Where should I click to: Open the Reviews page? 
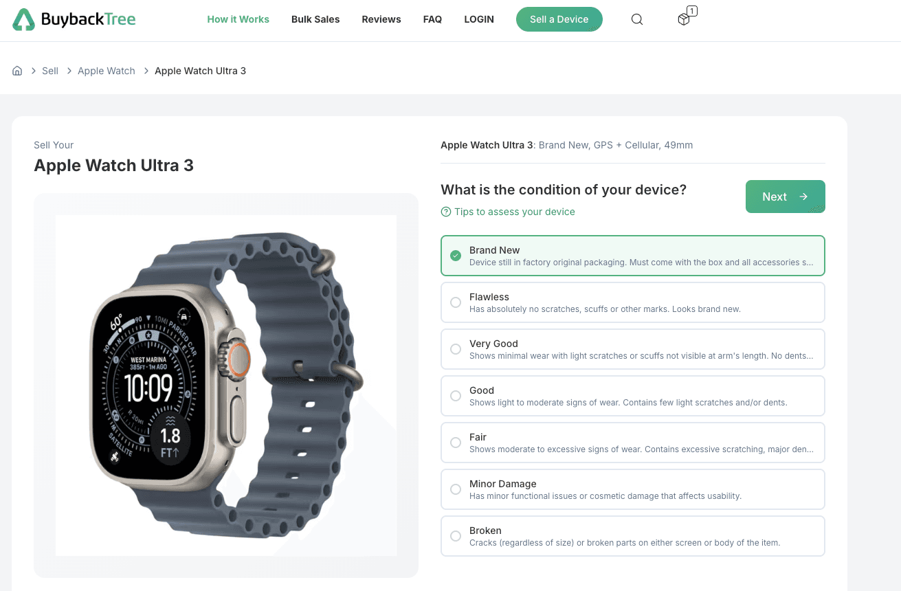[381, 19]
